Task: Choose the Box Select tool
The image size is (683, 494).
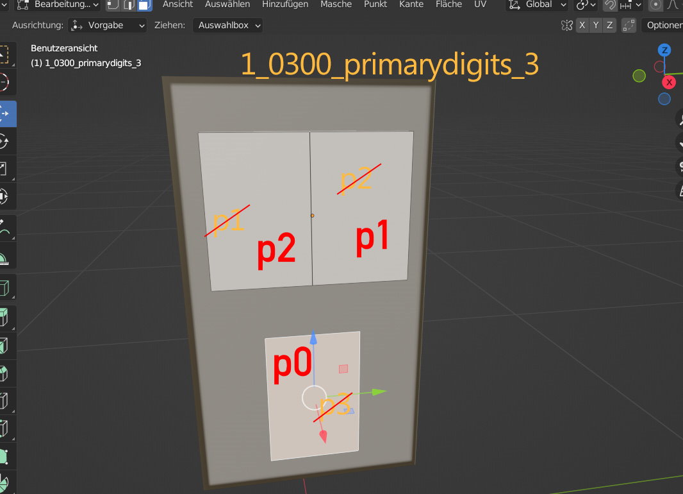Action: pyautogui.click(x=5, y=55)
